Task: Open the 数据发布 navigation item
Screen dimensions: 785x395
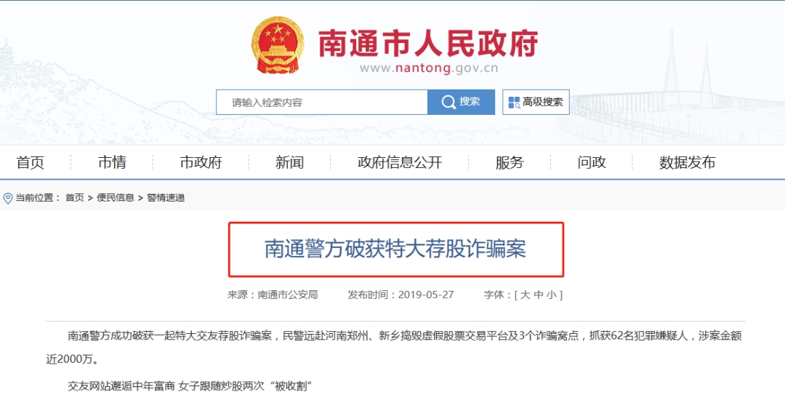Action: (x=688, y=162)
